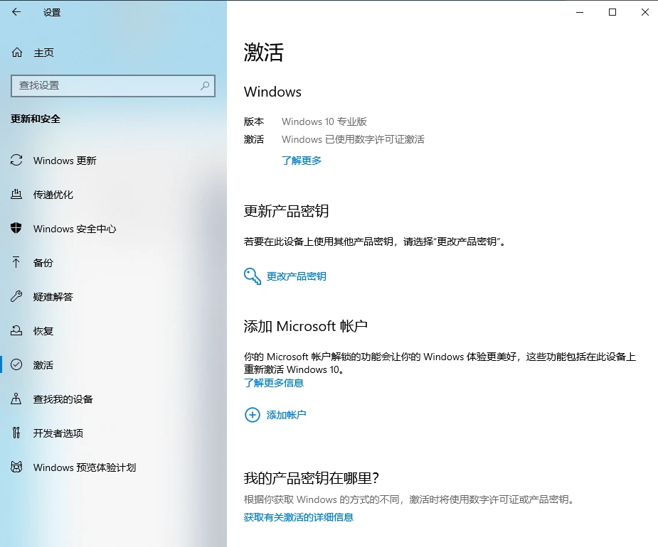Viewport: 658px width, 547px height.
Task: Click 获取有关激活的详细信息 link
Action: pos(298,517)
